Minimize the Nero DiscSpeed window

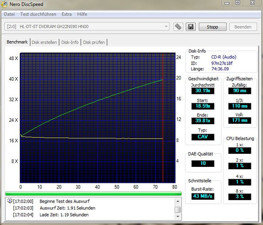227,3
